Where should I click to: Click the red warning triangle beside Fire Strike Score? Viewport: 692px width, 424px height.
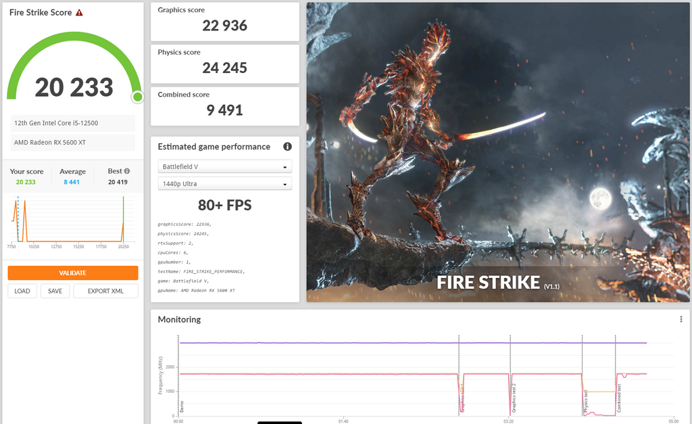click(80, 13)
